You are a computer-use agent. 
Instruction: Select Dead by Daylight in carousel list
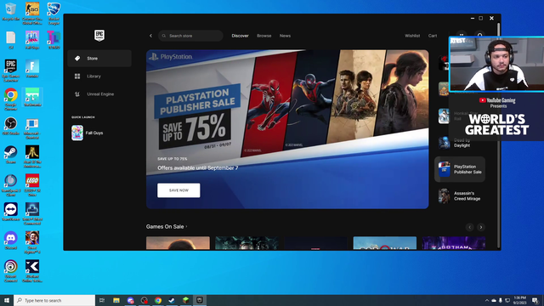459,143
